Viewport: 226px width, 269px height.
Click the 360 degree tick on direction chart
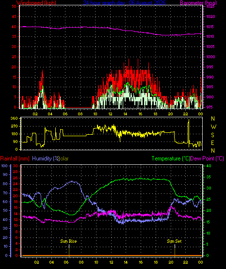coord(14,118)
